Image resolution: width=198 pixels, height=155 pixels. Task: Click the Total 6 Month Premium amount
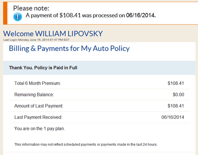(x=176, y=83)
